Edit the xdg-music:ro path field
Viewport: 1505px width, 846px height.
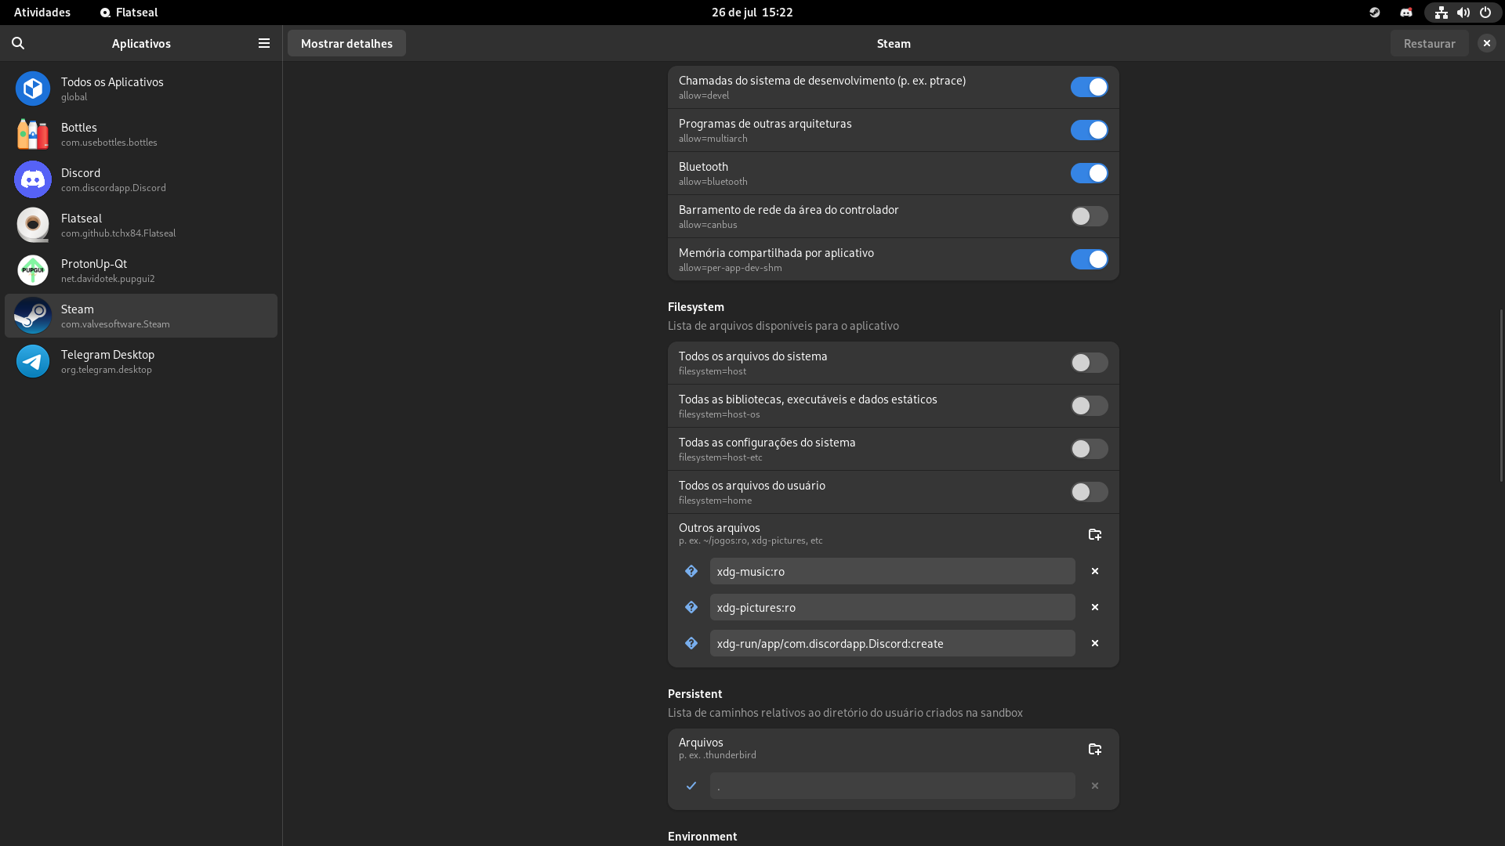tap(892, 571)
